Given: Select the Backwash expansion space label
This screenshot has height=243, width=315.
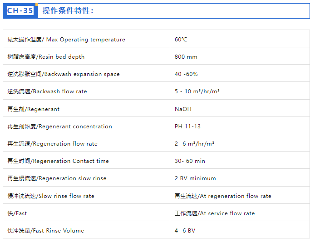Looking at the screenshot, I should point(64,74).
